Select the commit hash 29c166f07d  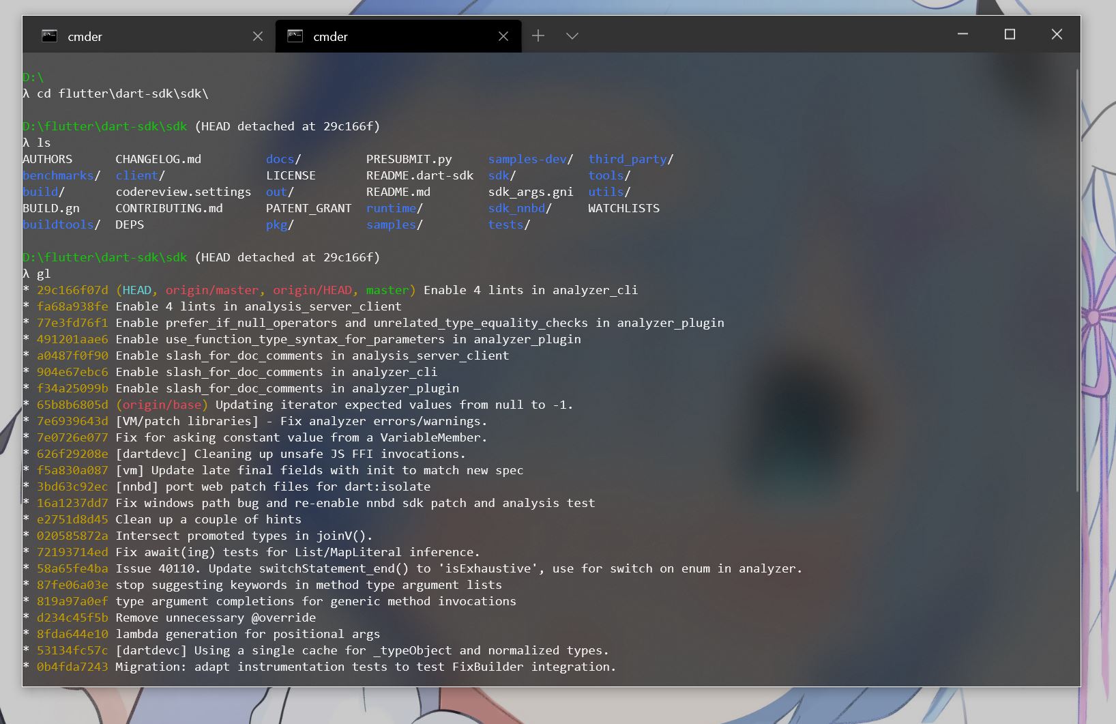(72, 290)
